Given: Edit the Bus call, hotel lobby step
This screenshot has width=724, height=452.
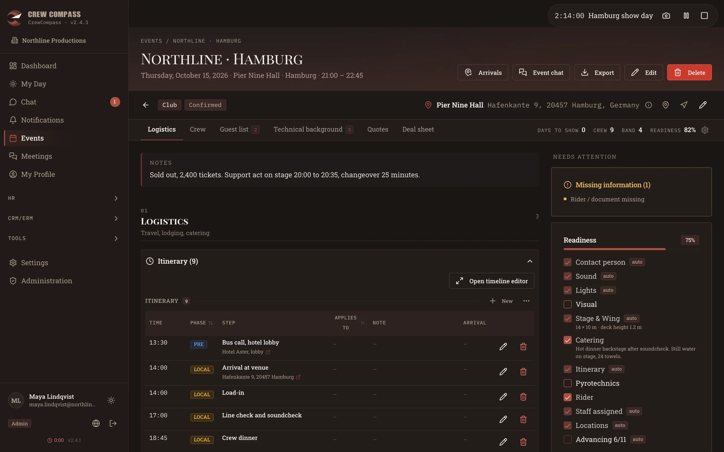Looking at the screenshot, I should point(503,347).
